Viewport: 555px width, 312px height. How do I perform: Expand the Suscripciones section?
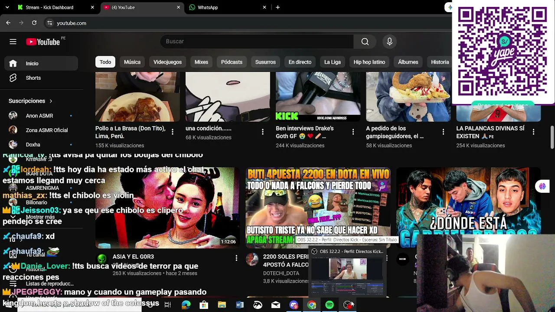30,101
